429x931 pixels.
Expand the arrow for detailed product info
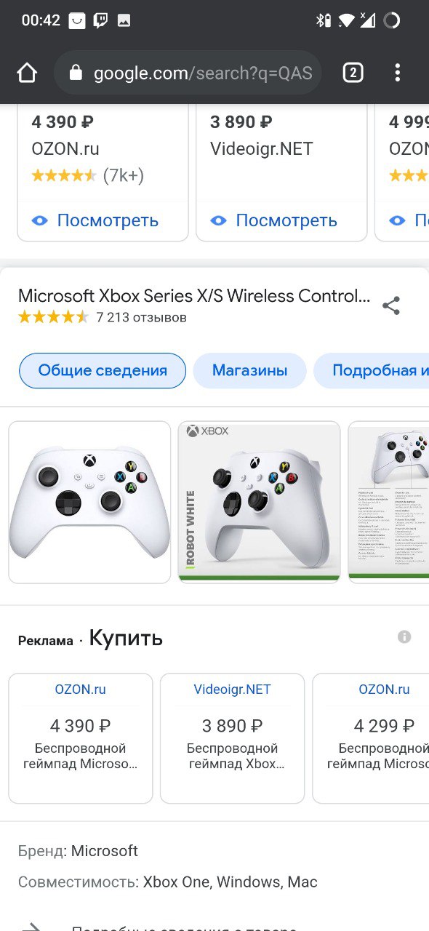click(x=31, y=926)
